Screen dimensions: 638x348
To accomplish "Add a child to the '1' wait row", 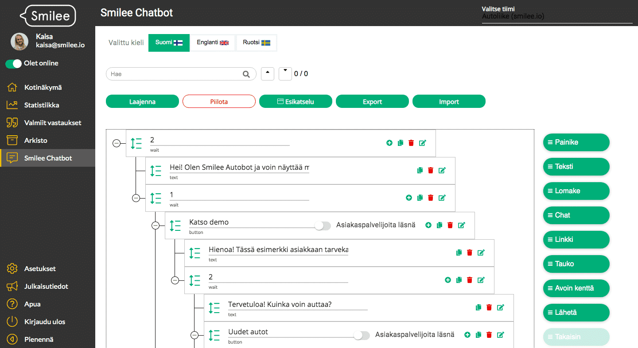I will [408, 198].
